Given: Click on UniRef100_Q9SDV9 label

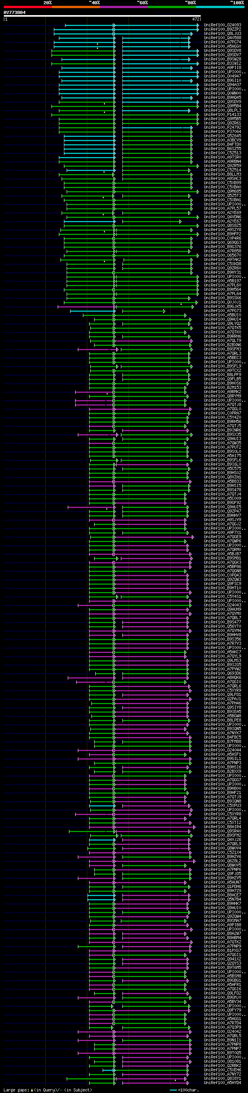Looking at the screenshot, I should (222, 102).
